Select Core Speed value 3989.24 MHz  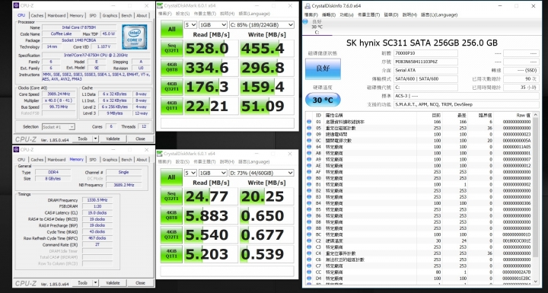(59, 94)
